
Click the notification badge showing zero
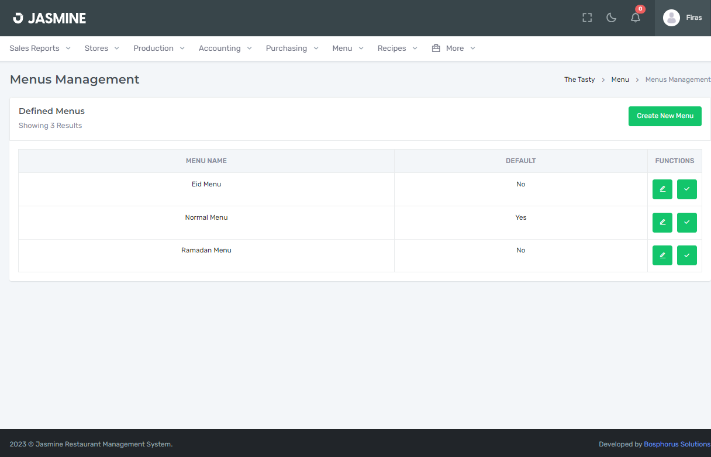640,9
